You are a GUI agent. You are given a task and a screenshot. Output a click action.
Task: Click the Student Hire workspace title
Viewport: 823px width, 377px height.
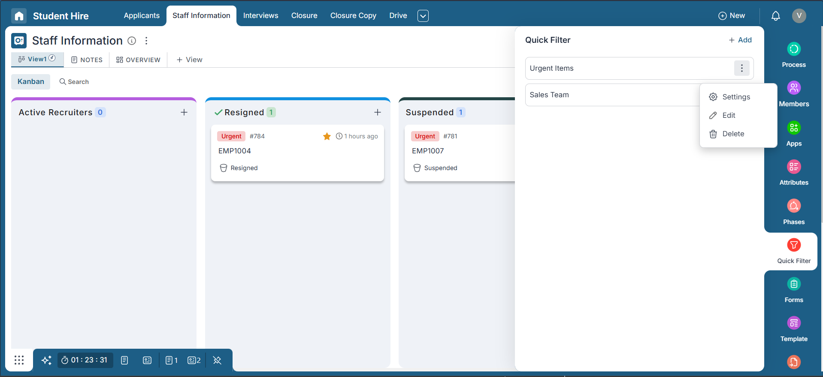click(61, 16)
